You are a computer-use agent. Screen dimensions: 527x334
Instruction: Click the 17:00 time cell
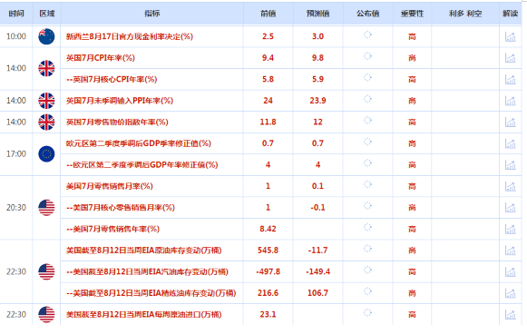click(x=16, y=154)
